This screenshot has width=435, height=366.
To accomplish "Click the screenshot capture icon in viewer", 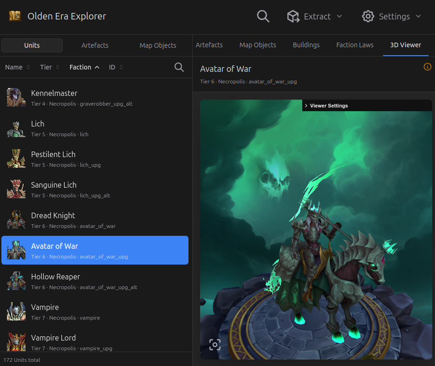I will coord(215,345).
